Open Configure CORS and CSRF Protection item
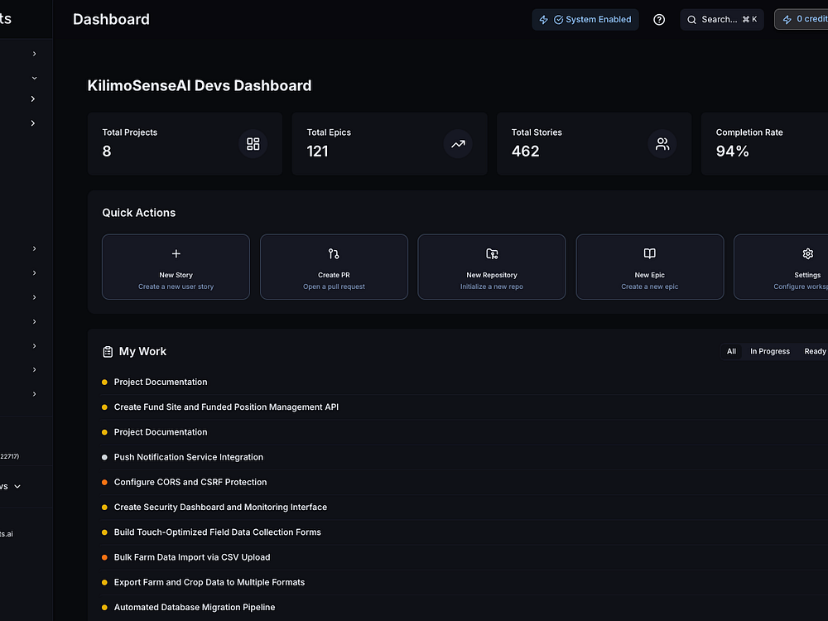828x621 pixels. pos(190,482)
